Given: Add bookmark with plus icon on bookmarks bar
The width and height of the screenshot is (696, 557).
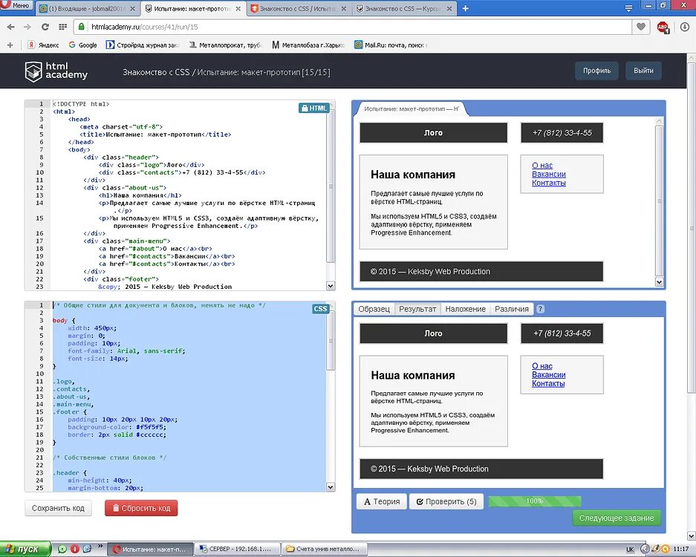Looking at the screenshot, I should tap(10, 45).
